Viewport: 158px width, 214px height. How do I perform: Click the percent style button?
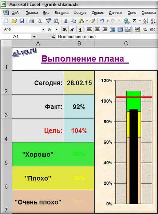click(x=145, y=29)
